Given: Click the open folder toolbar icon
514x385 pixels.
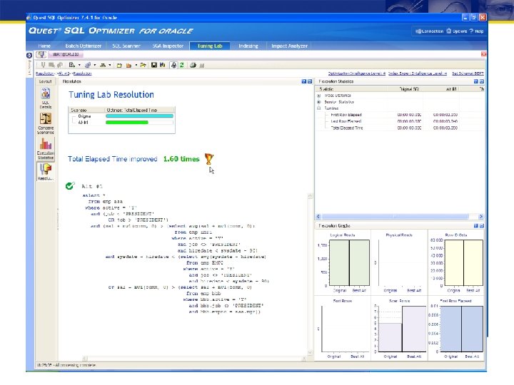Looking at the screenshot, I should [x=143, y=65].
